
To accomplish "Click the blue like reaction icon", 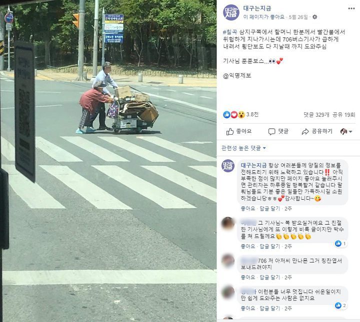I will tap(226, 115).
